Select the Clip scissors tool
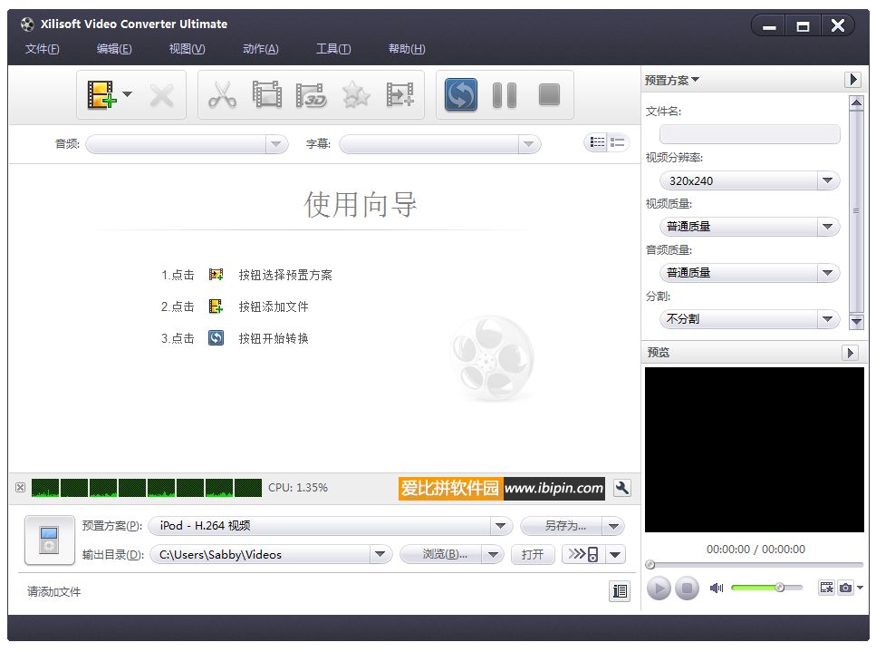This screenshot has height=652, width=876. coord(222,94)
